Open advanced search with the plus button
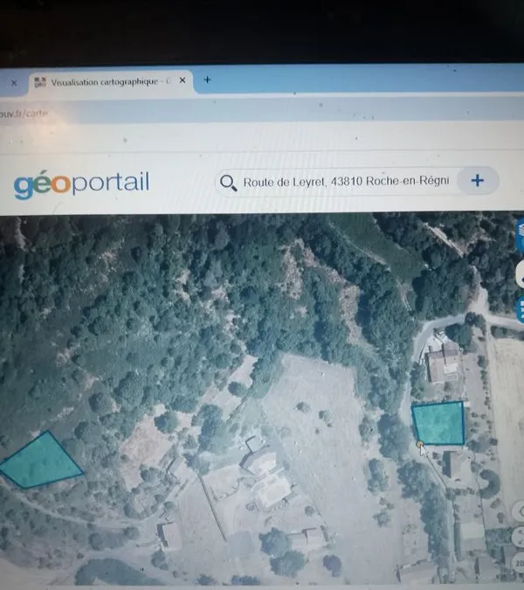The width and height of the screenshot is (524, 590). [478, 181]
